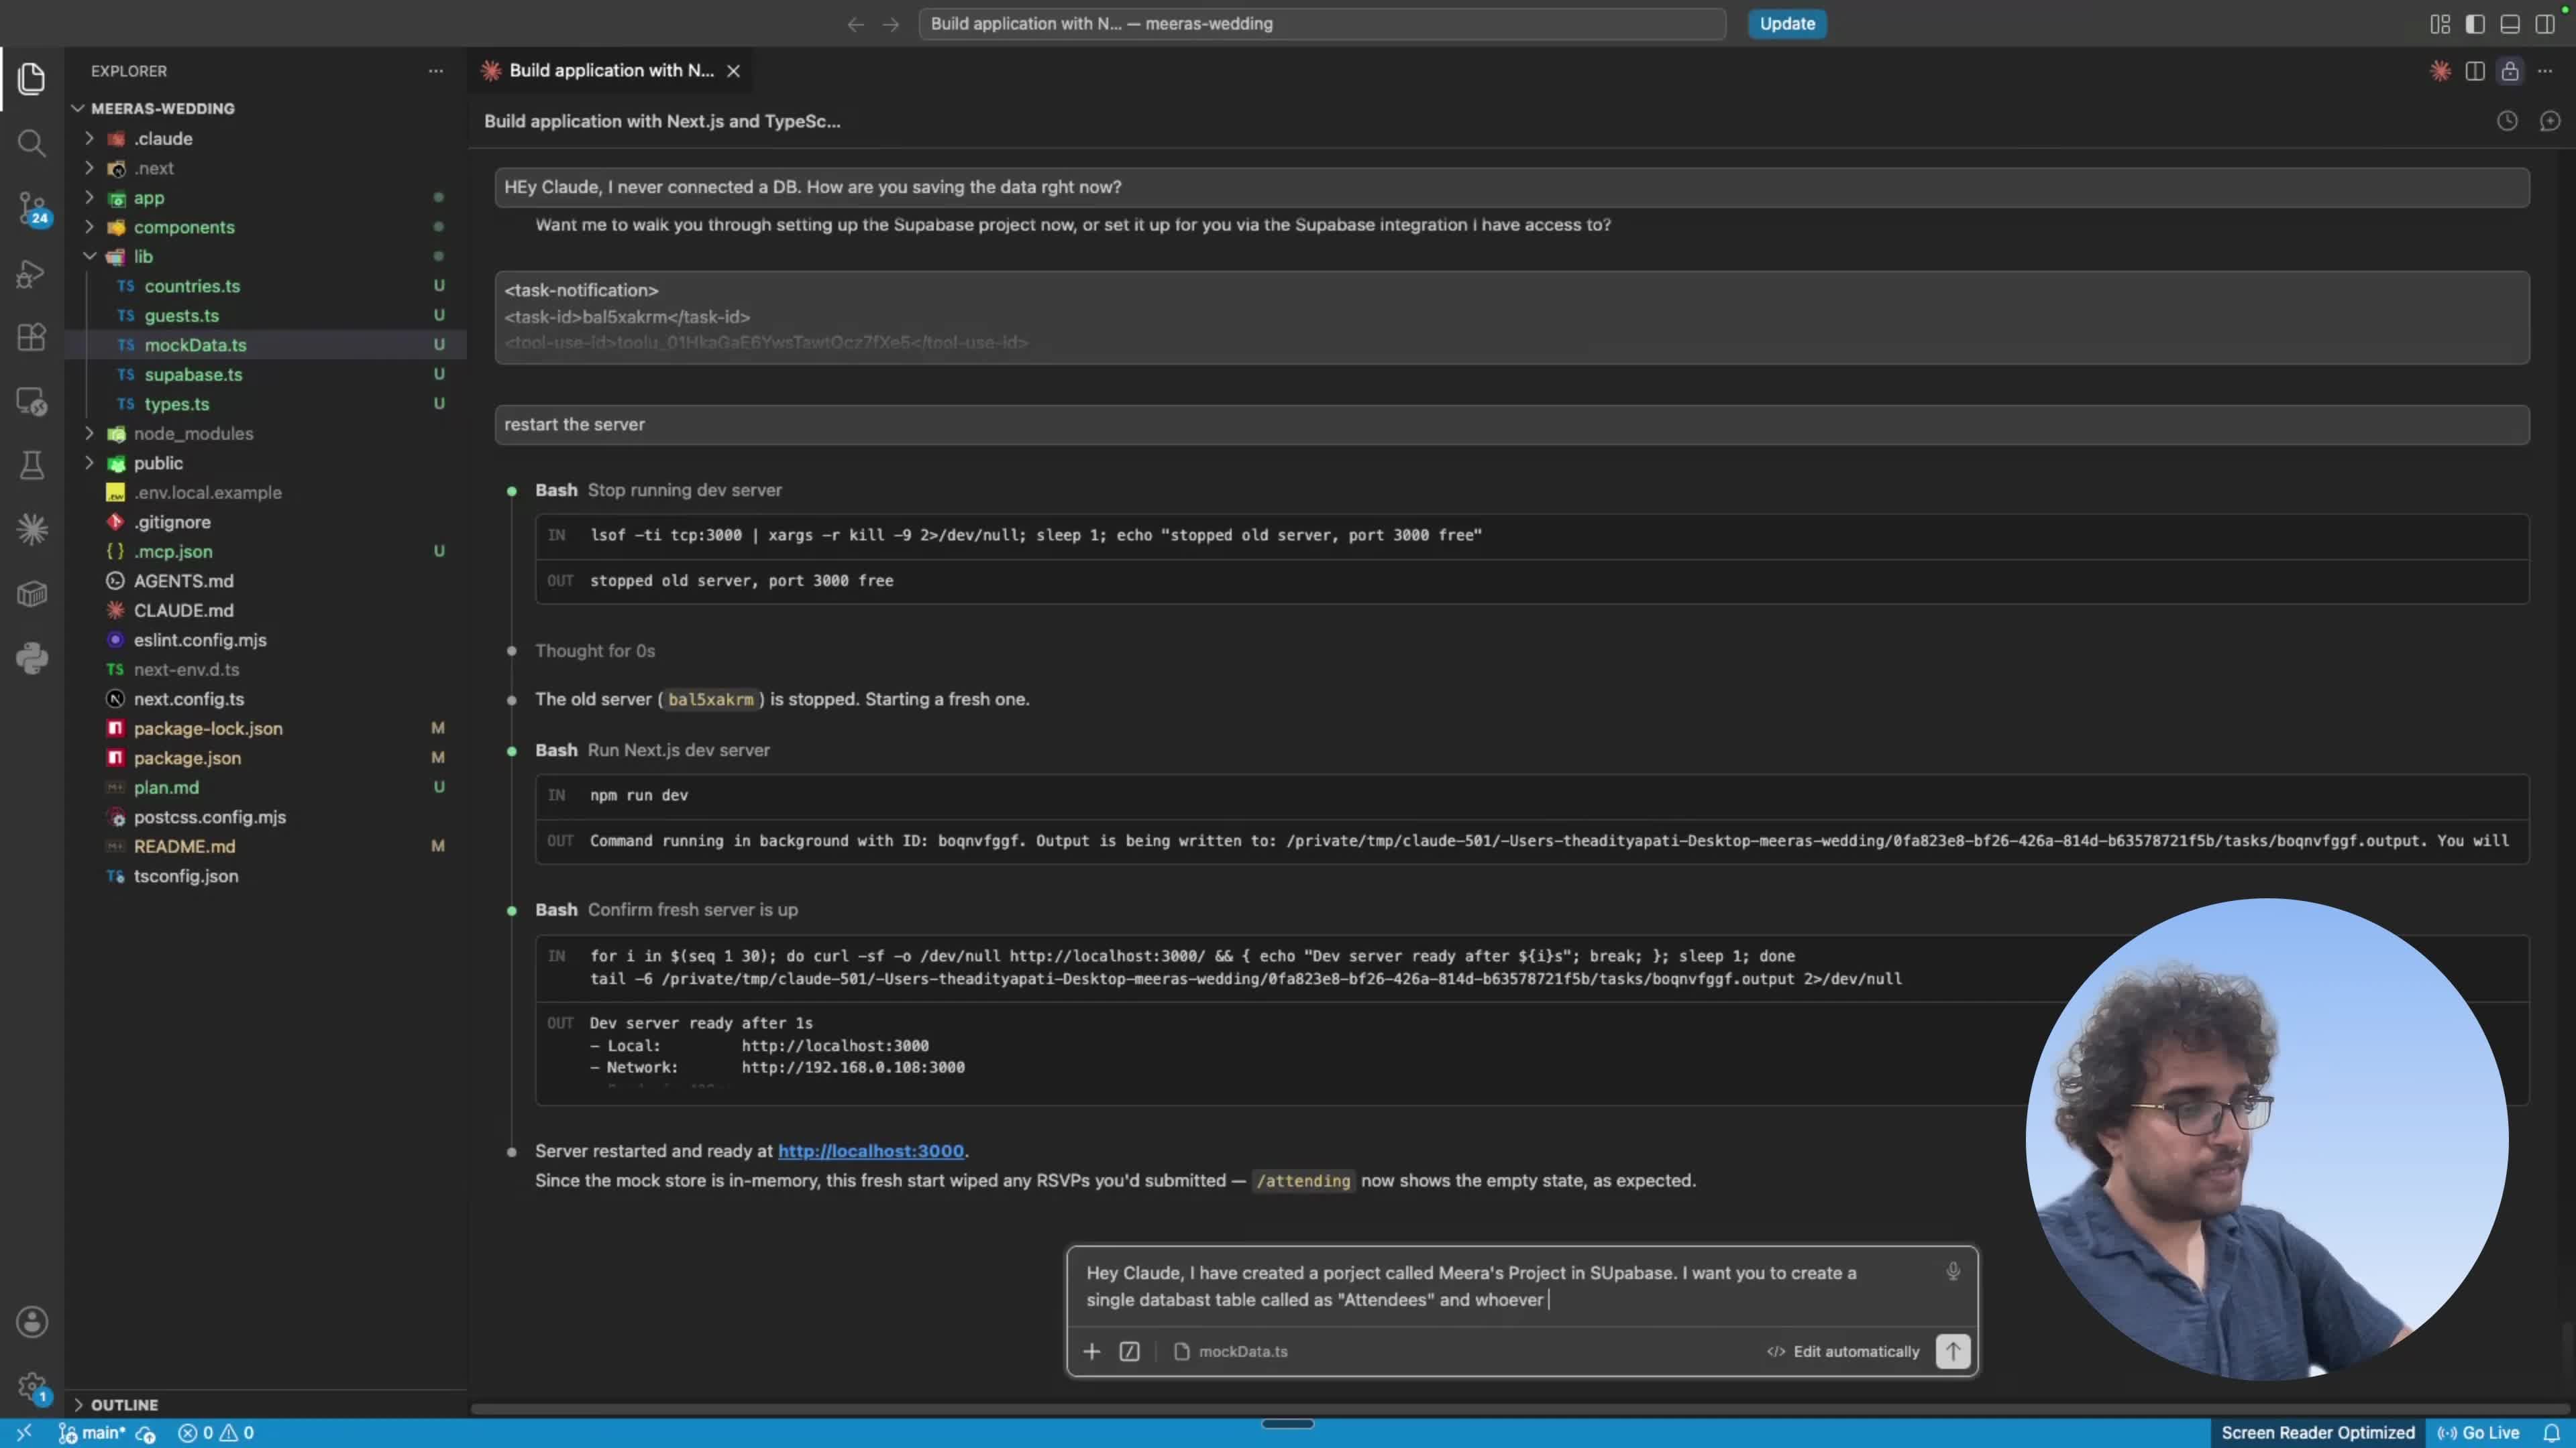The height and width of the screenshot is (1448, 2576).
Task: Click the microphone icon in chat input
Action: coord(1952,1271)
